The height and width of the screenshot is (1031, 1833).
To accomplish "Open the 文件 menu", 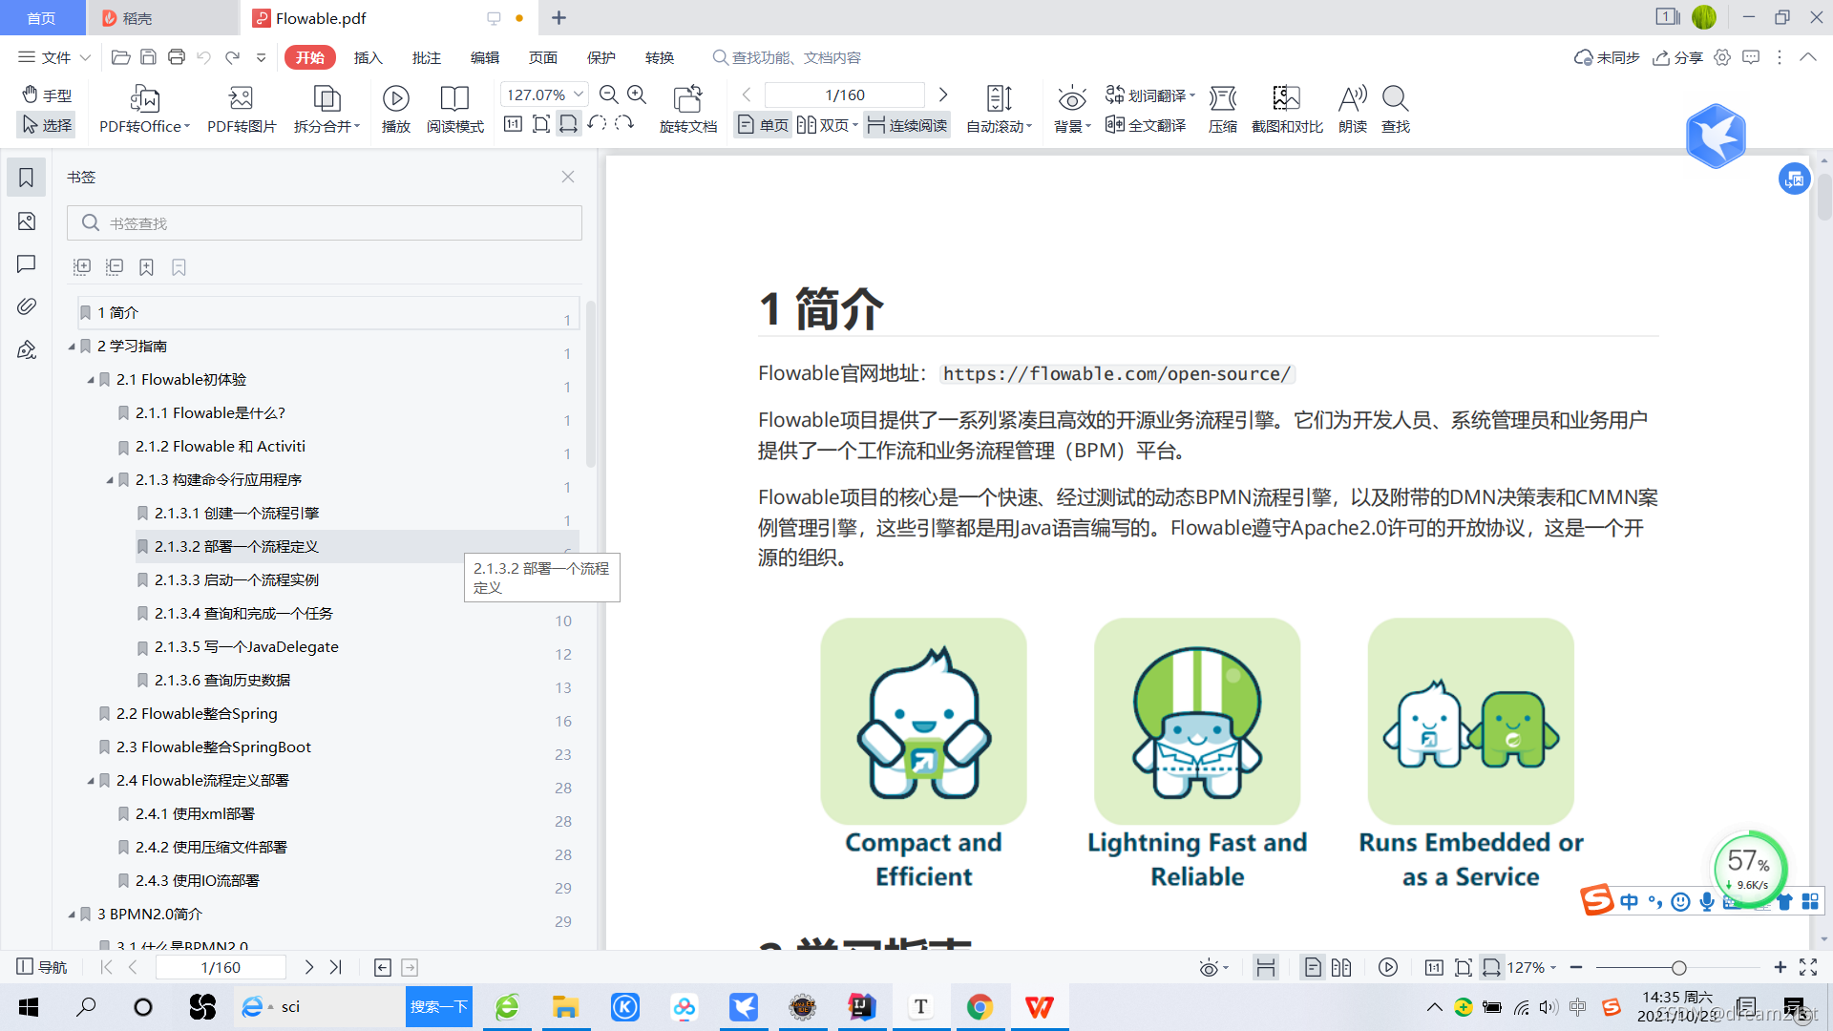I will 53,57.
